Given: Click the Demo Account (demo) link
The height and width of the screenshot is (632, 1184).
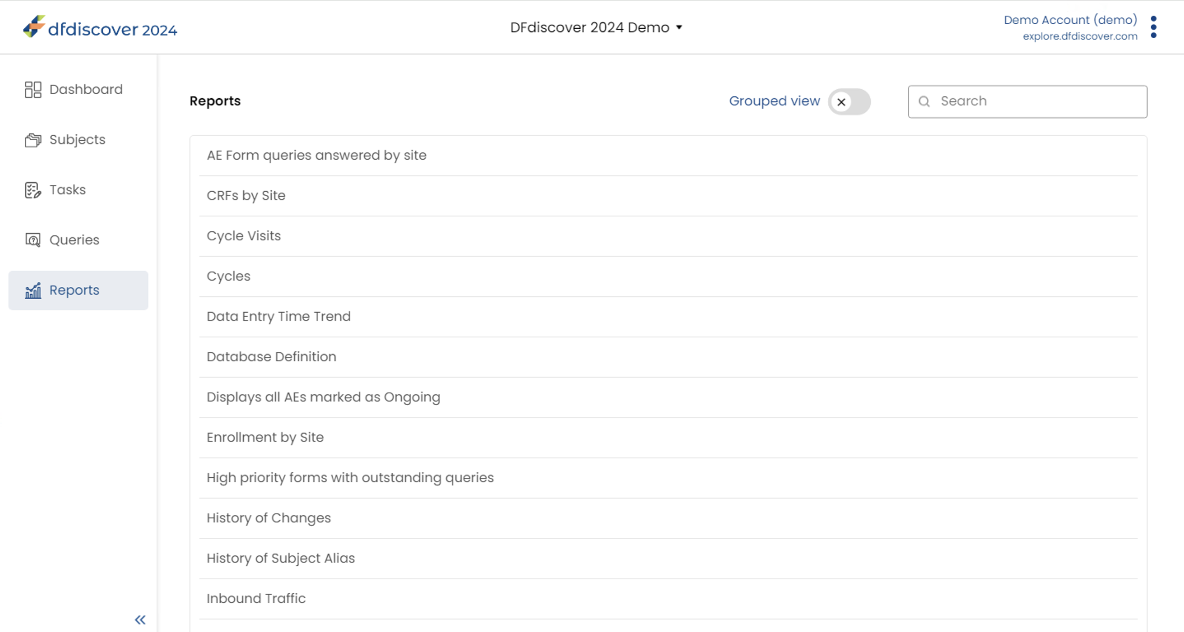Looking at the screenshot, I should [x=1070, y=20].
